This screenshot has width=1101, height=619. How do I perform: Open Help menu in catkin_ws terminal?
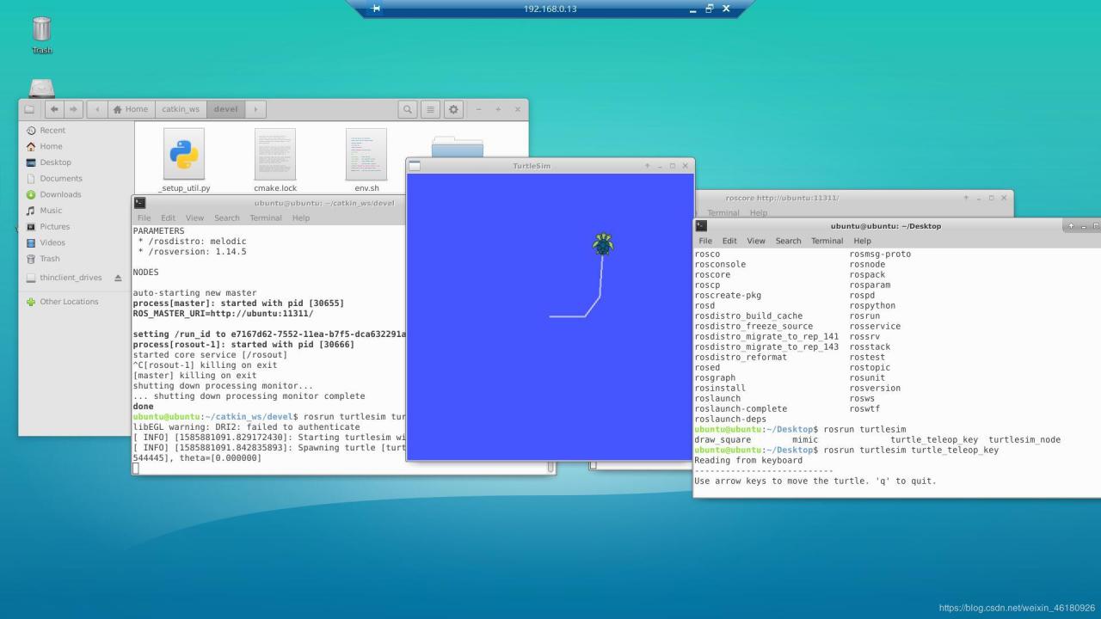click(301, 218)
